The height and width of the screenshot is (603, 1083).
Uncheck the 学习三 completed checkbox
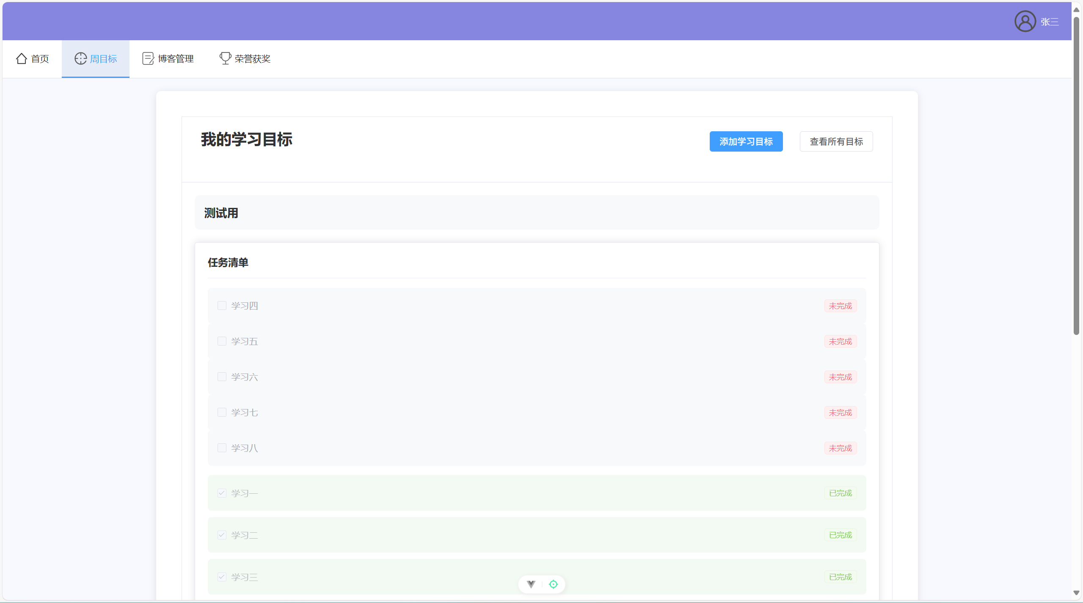[x=222, y=577]
